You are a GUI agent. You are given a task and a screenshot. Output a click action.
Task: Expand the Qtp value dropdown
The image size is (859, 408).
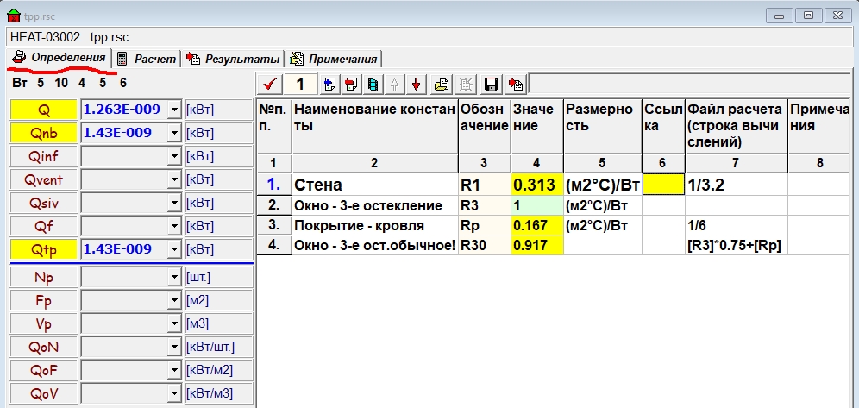pos(174,249)
